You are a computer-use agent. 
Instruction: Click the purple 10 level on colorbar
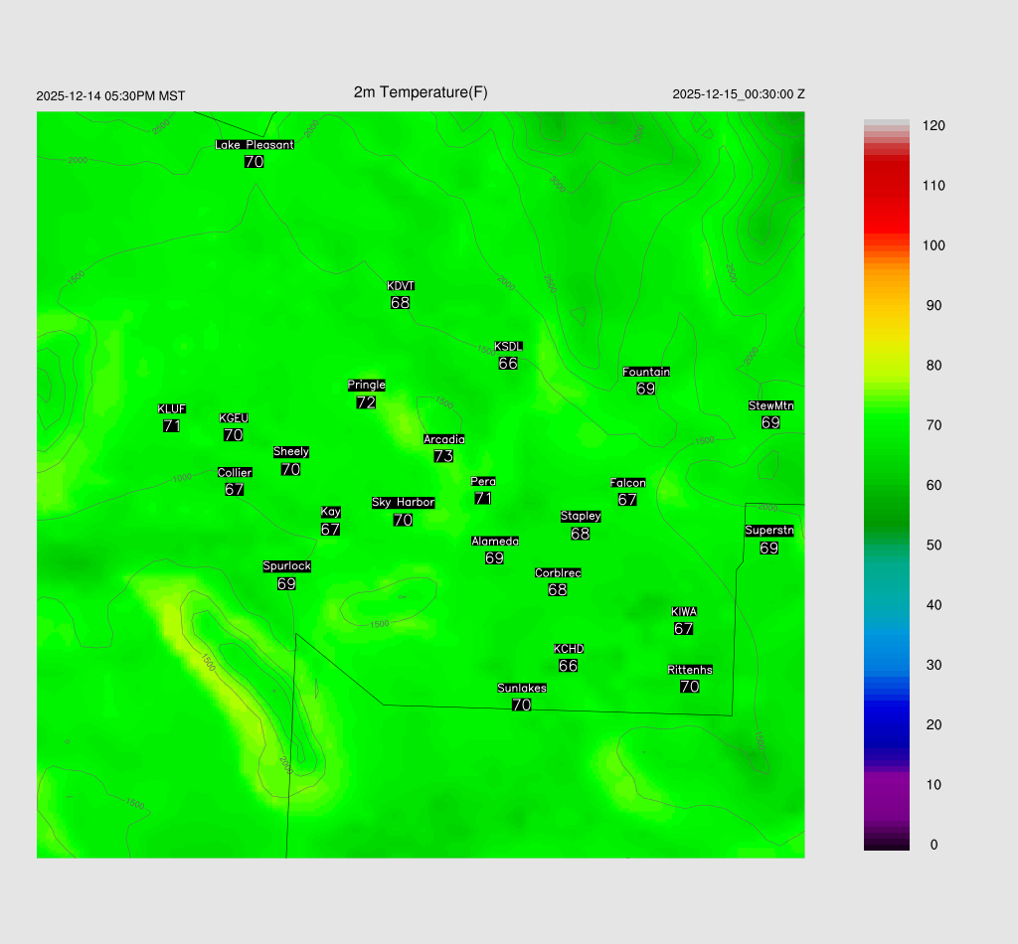(x=886, y=785)
